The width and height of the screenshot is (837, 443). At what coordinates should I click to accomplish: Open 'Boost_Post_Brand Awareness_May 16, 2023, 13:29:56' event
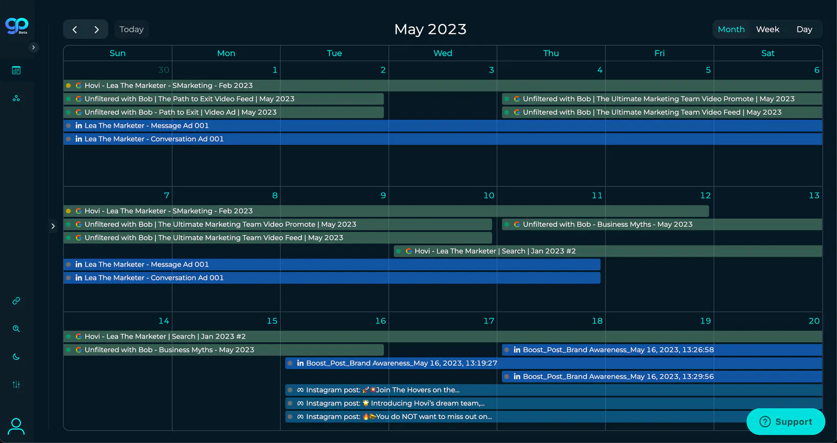(x=662, y=377)
